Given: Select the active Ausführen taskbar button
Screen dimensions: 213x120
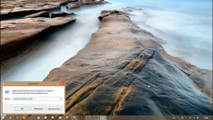Looking at the screenshot, I should click(103, 118).
